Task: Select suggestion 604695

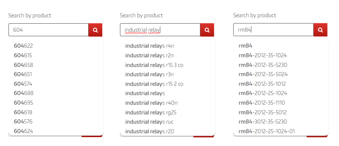Action: point(24,102)
